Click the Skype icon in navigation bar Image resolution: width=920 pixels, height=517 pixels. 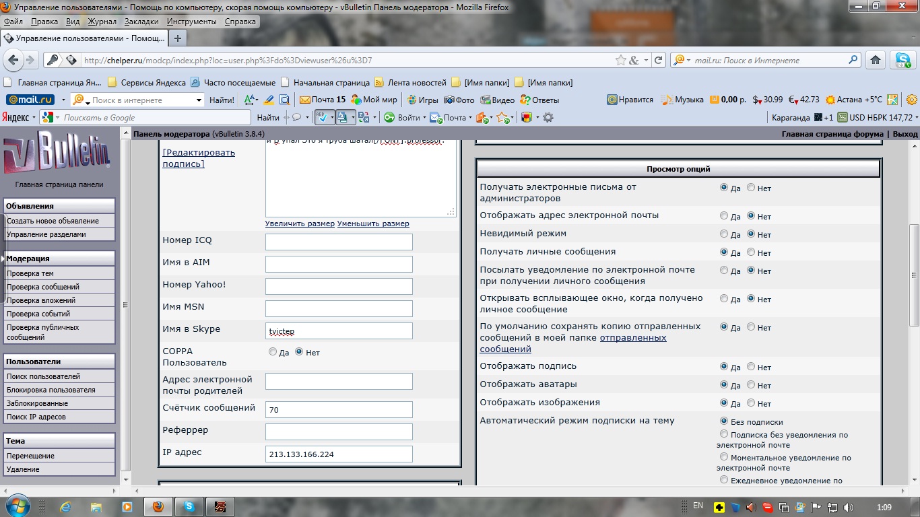(x=902, y=60)
